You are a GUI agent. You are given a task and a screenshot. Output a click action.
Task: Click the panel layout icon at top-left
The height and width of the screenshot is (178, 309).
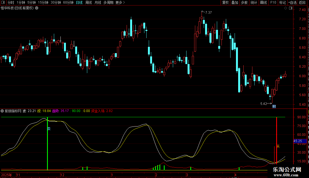pos(3,2)
